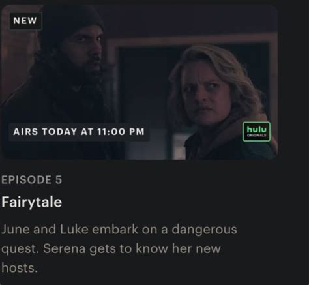Click the line starting with 'quest. Serena'
The width and height of the screenshot is (309, 285).
tap(111, 249)
